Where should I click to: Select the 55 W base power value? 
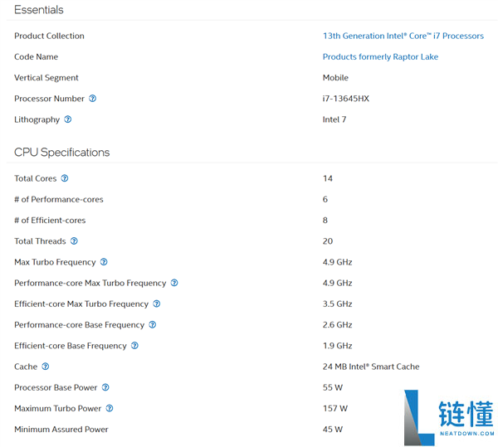point(333,387)
